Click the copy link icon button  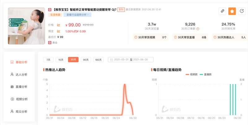click(222, 11)
